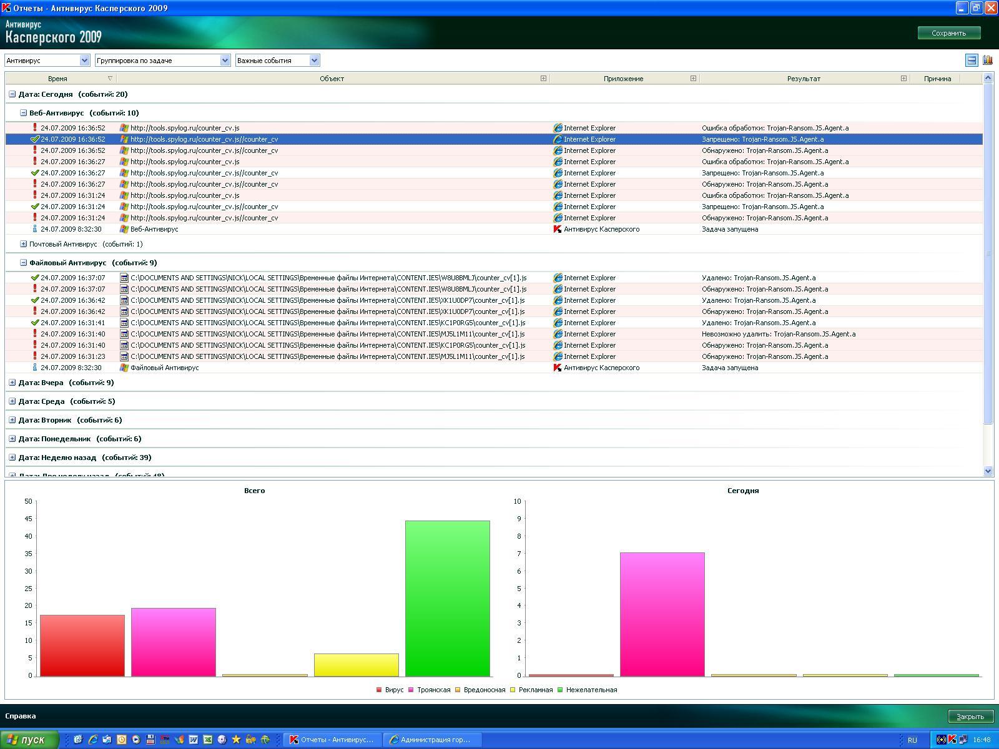Click report list scroll down arrow
This screenshot has width=999, height=749.
tap(988, 471)
